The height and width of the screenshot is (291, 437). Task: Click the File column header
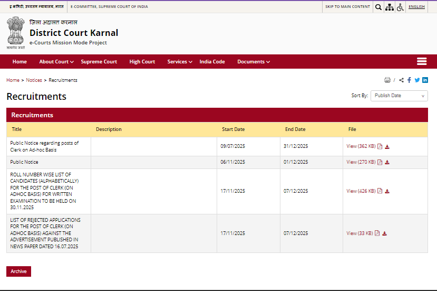pos(352,129)
